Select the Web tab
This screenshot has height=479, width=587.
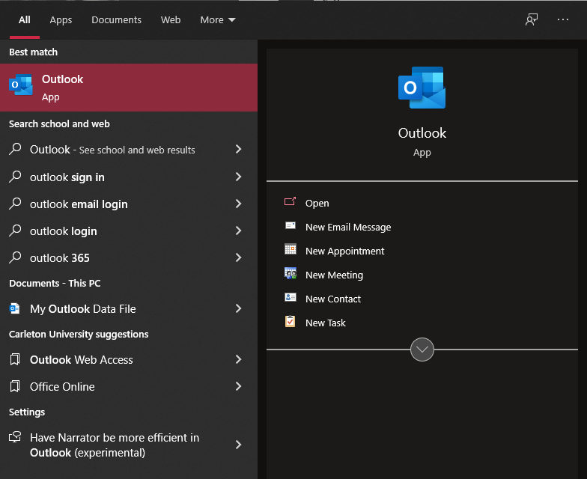[x=171, y=20]
